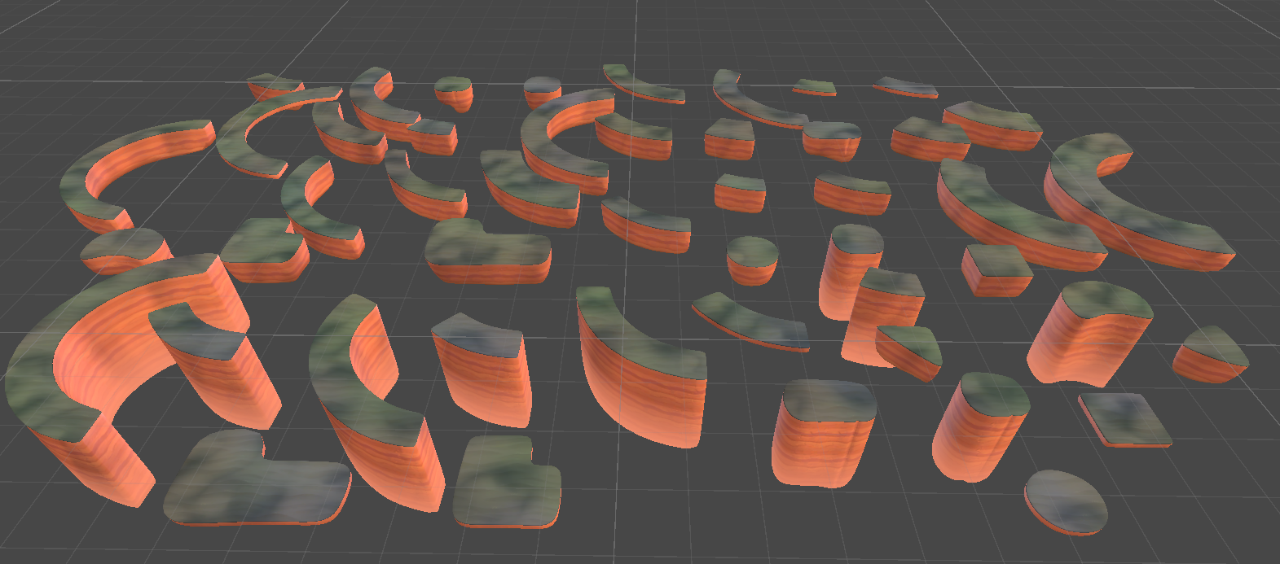Click the tall rounded-square pillar
Screen dimensions: 1280x564
[823, 433]
